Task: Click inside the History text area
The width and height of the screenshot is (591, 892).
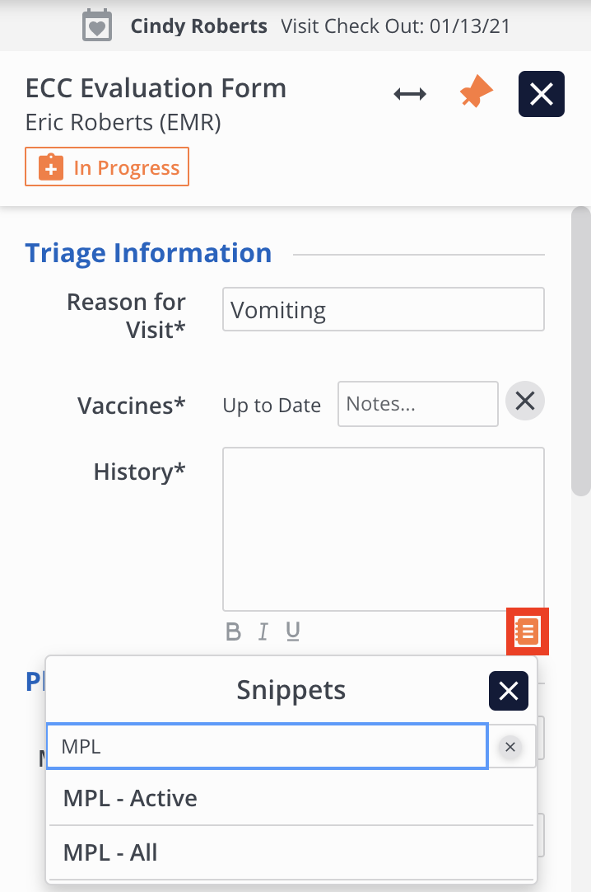Action: click(383, 528)
